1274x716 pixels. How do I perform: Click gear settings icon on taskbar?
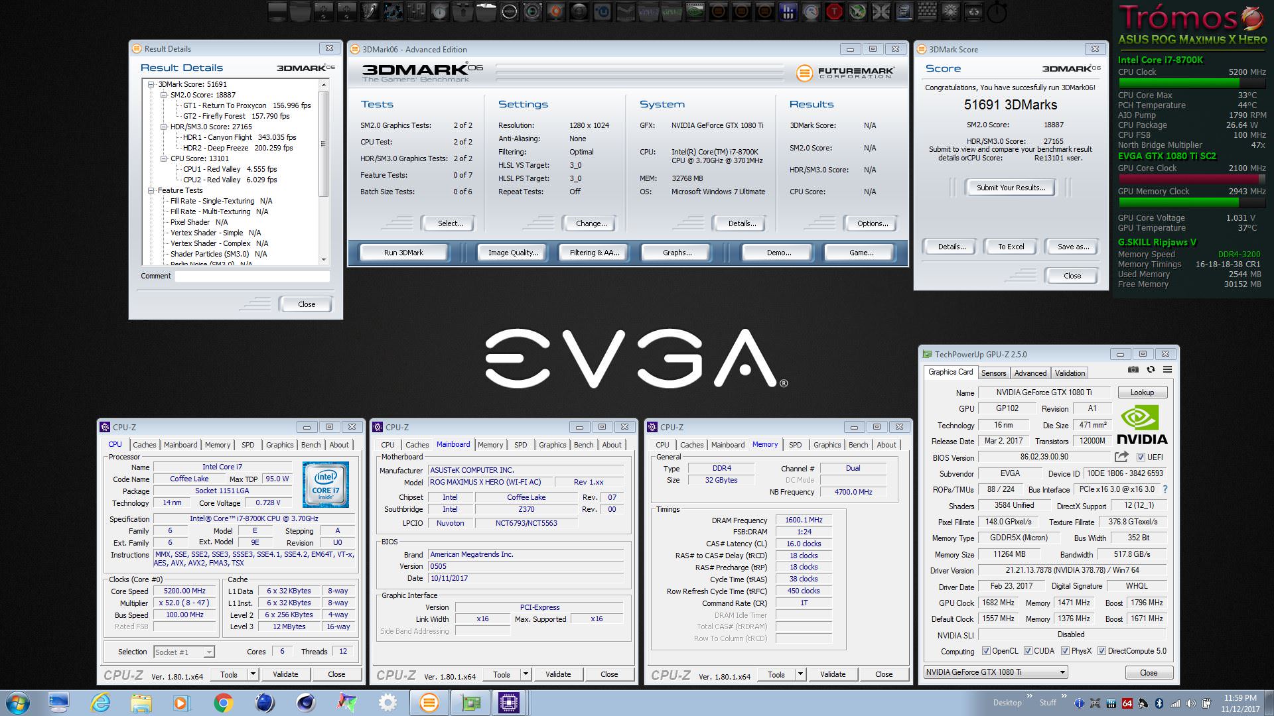click(388, 703)
